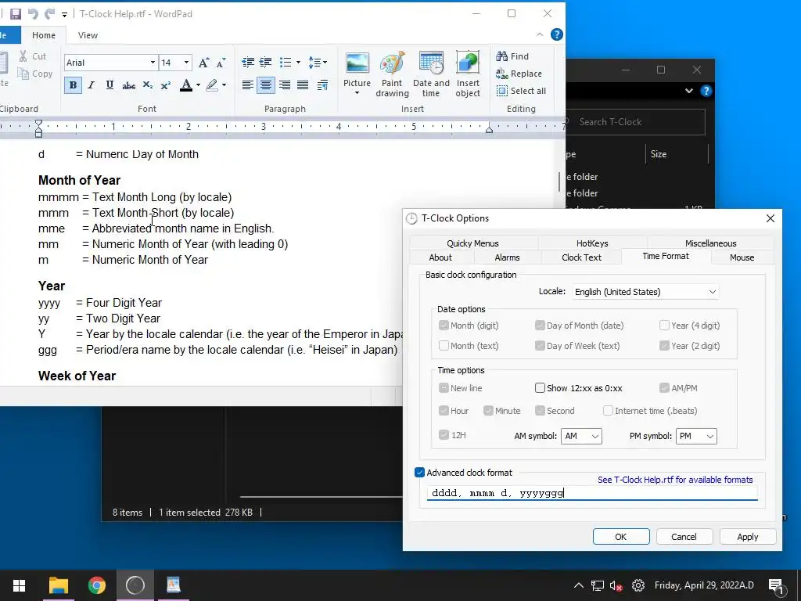Screen dimensions: 801x601
Task: Toggle Italic formatting in WordPad
Action: coord(92,85)
